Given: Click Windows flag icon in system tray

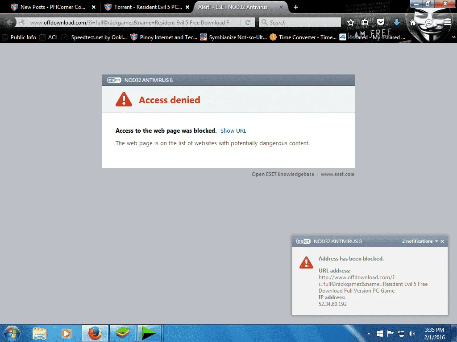Looking at the screenshot, I should 379,334.
